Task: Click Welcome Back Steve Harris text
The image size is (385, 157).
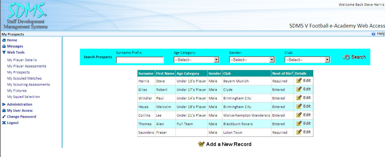Action: pyautogui.click(x=361, y=5)
